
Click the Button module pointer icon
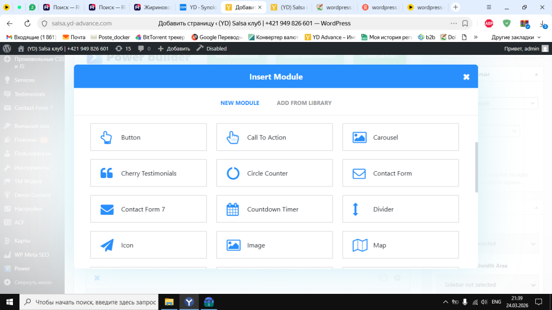(106, 137)
